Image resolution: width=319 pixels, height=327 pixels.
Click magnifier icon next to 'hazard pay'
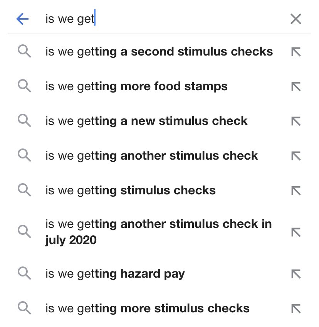24,274
